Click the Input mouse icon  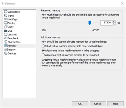[6, 15]
